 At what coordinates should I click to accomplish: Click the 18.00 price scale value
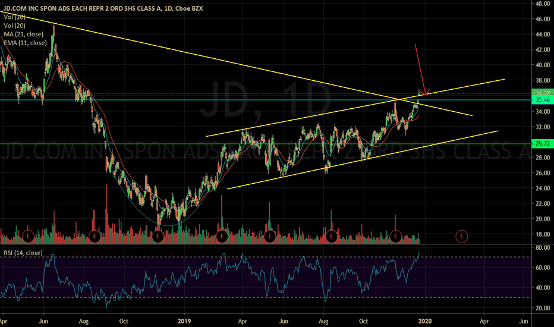tap(543, 234)
